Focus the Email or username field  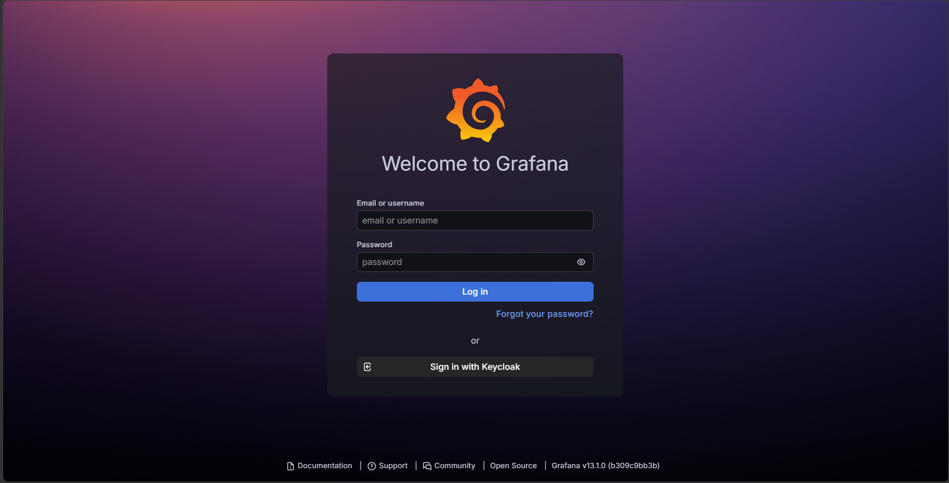coord(475,220)
